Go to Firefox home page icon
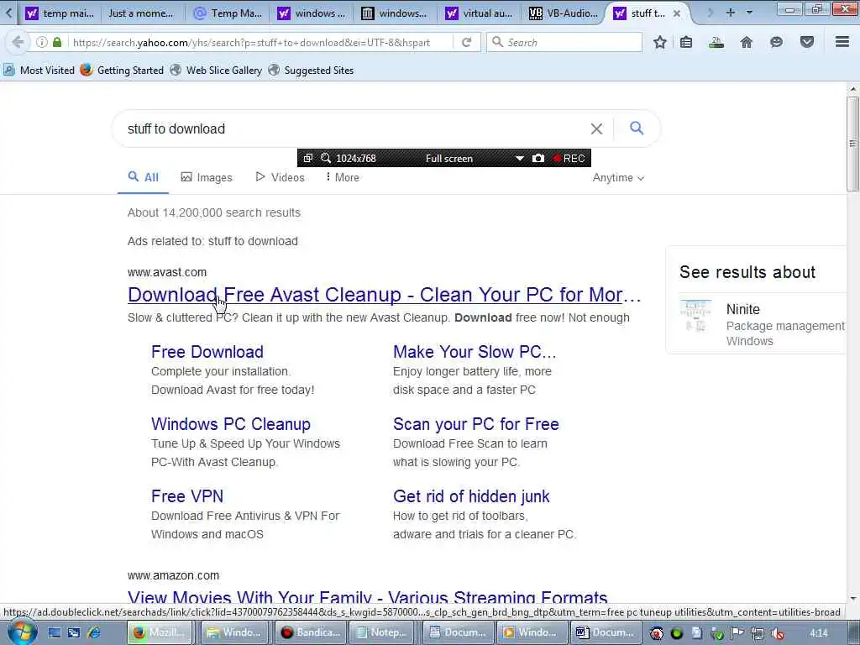 746,42
